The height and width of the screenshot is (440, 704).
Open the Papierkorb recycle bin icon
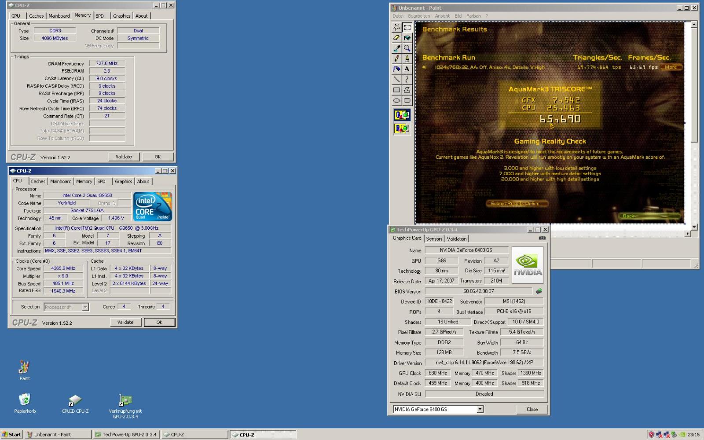coord(25,403)
